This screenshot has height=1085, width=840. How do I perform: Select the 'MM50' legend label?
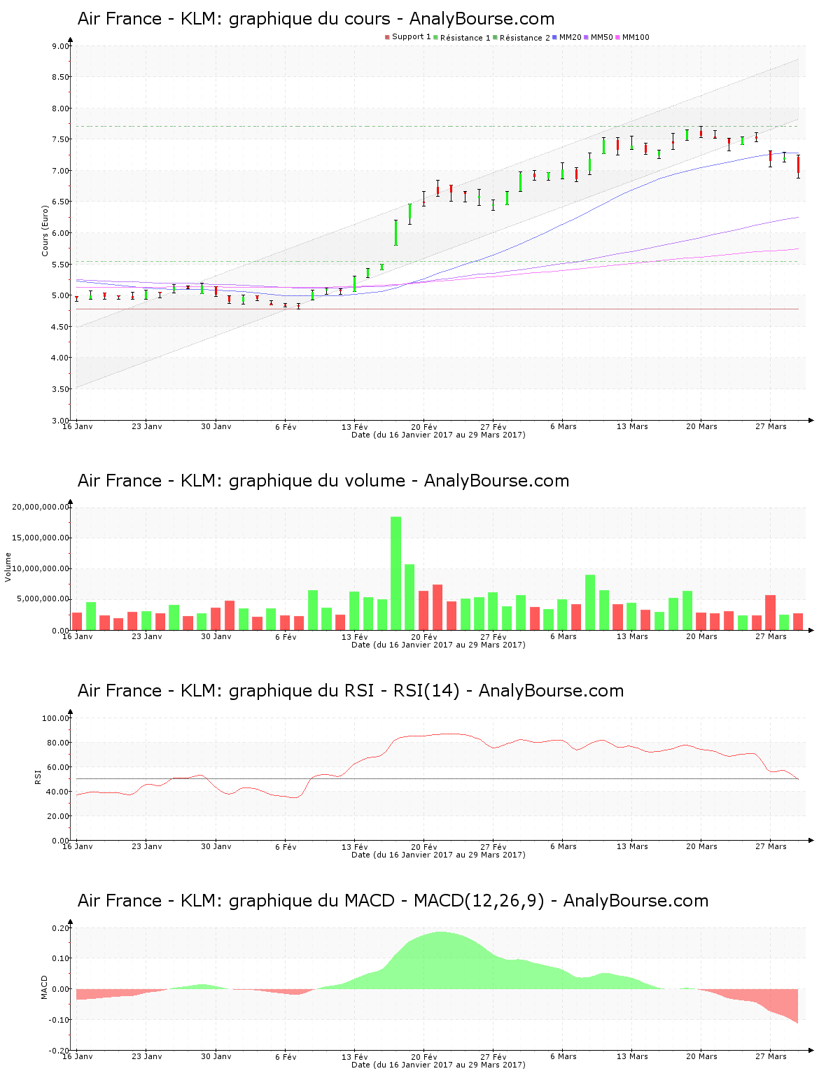click(x=602, y=37)
